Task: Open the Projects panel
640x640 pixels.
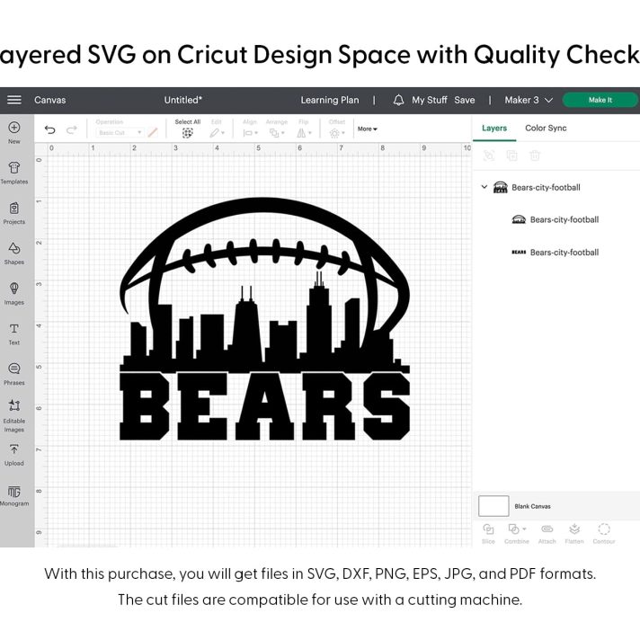Action: [x=14, y=213]
